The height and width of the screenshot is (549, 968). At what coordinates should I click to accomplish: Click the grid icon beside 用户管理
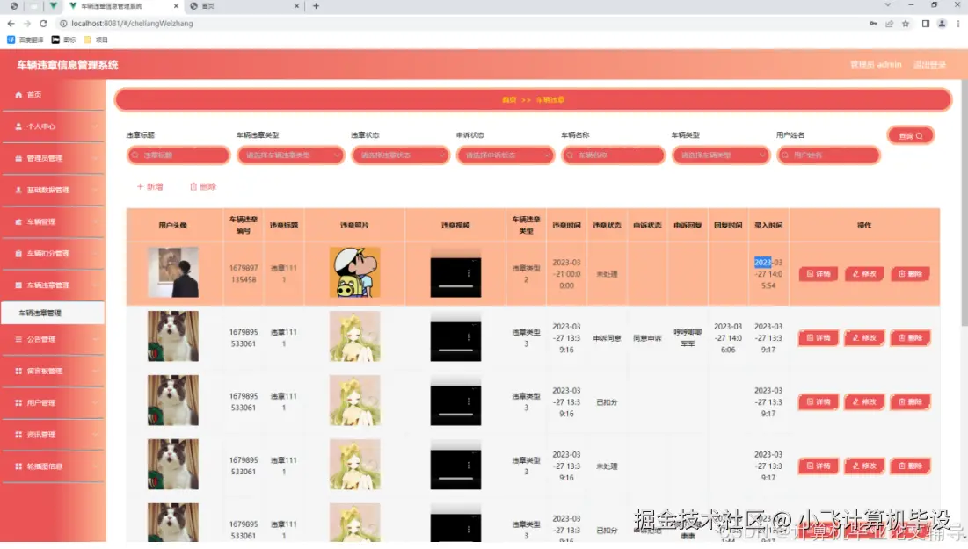(x=18, y=403)
